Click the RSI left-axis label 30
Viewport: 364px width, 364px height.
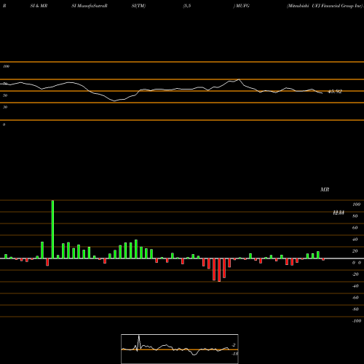click(5, 107)
